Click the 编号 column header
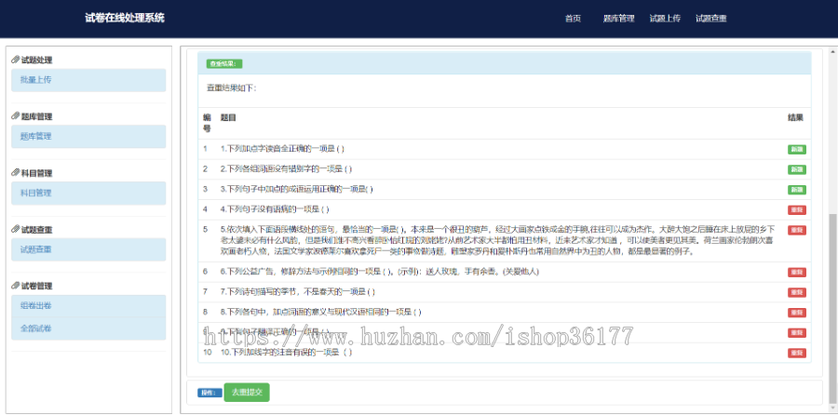 pos(207,123)
